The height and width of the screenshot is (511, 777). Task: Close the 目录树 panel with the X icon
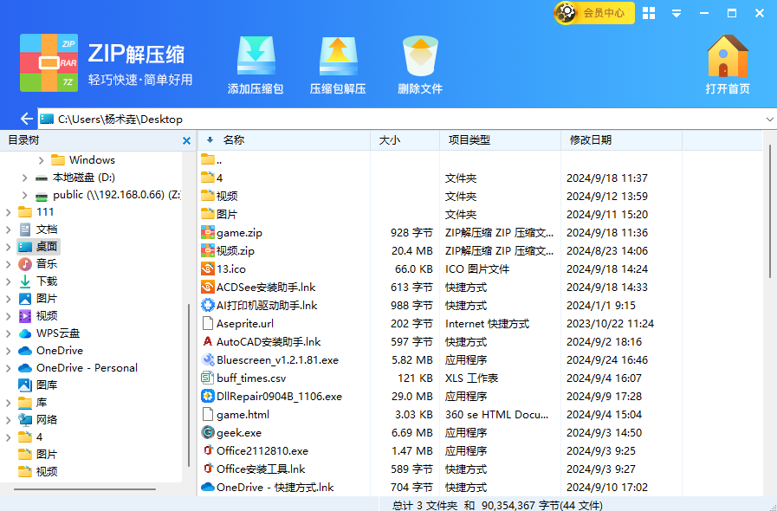coord(186,140)
